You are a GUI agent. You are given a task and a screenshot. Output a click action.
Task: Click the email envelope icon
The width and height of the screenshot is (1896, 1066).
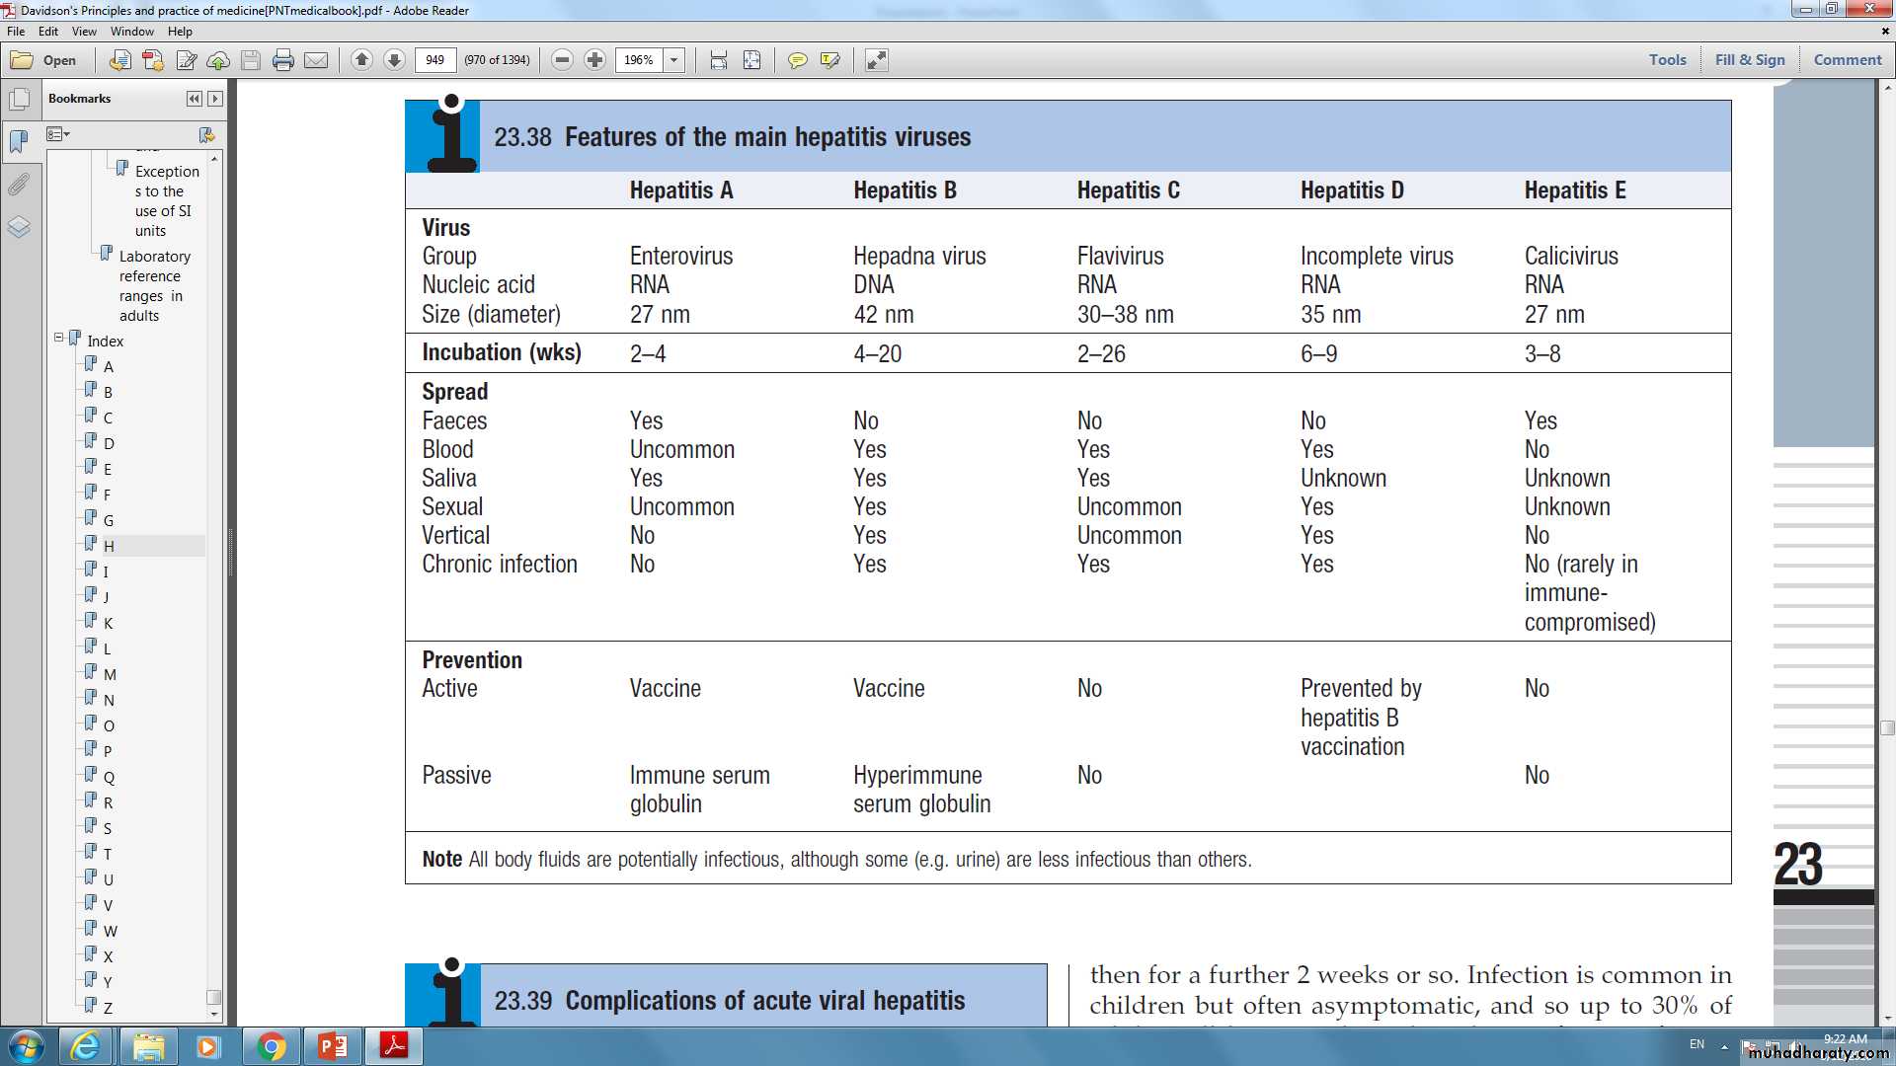(x=316, y=60)
